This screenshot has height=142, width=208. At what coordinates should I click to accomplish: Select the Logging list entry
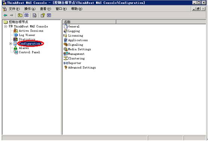coord(74,31)
